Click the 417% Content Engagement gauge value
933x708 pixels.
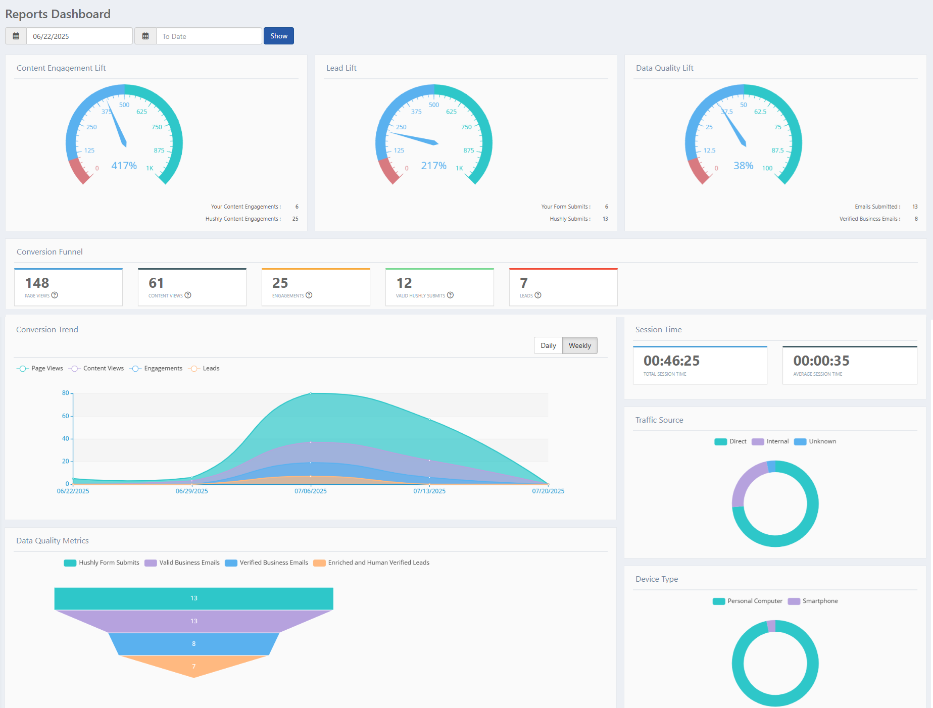click(124, 166)
